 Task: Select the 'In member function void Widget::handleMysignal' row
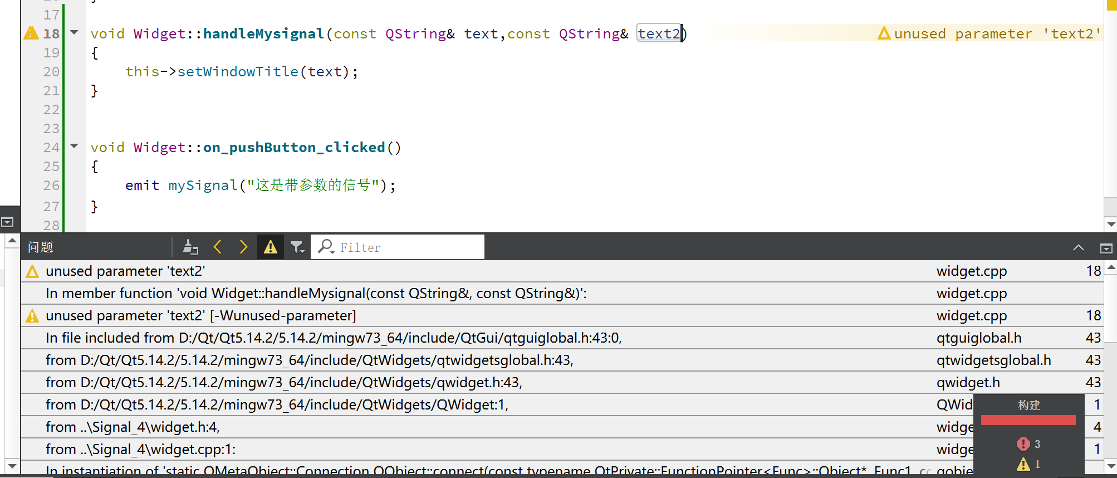[x=562, y=294]
